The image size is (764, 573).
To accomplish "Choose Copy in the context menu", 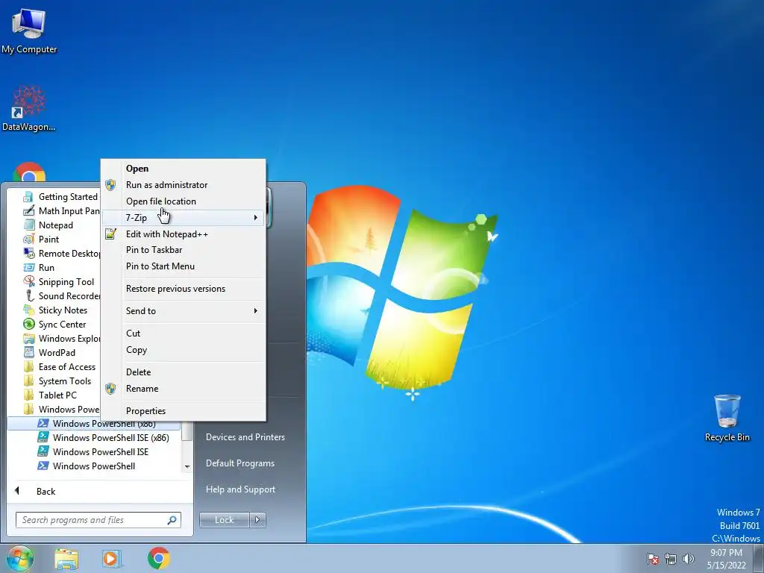I will [184, 350].
